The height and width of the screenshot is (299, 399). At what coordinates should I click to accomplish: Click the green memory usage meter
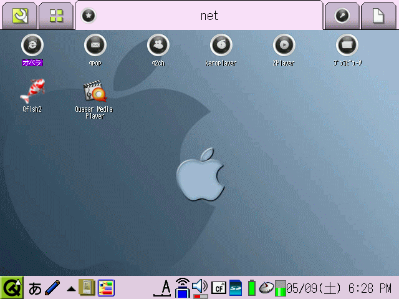pos(280,288)
